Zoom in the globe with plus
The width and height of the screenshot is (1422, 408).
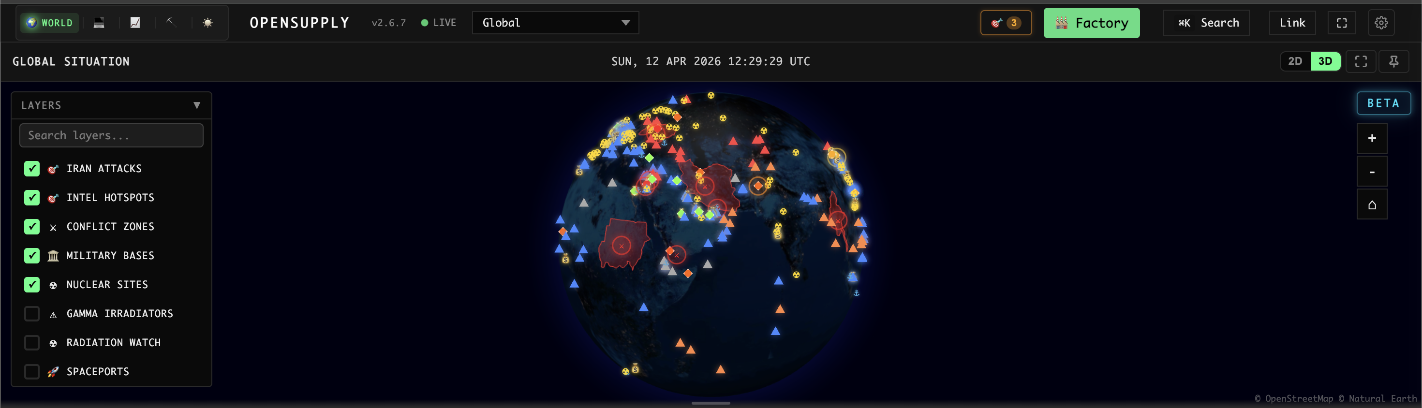click(x=1372, y=138)
